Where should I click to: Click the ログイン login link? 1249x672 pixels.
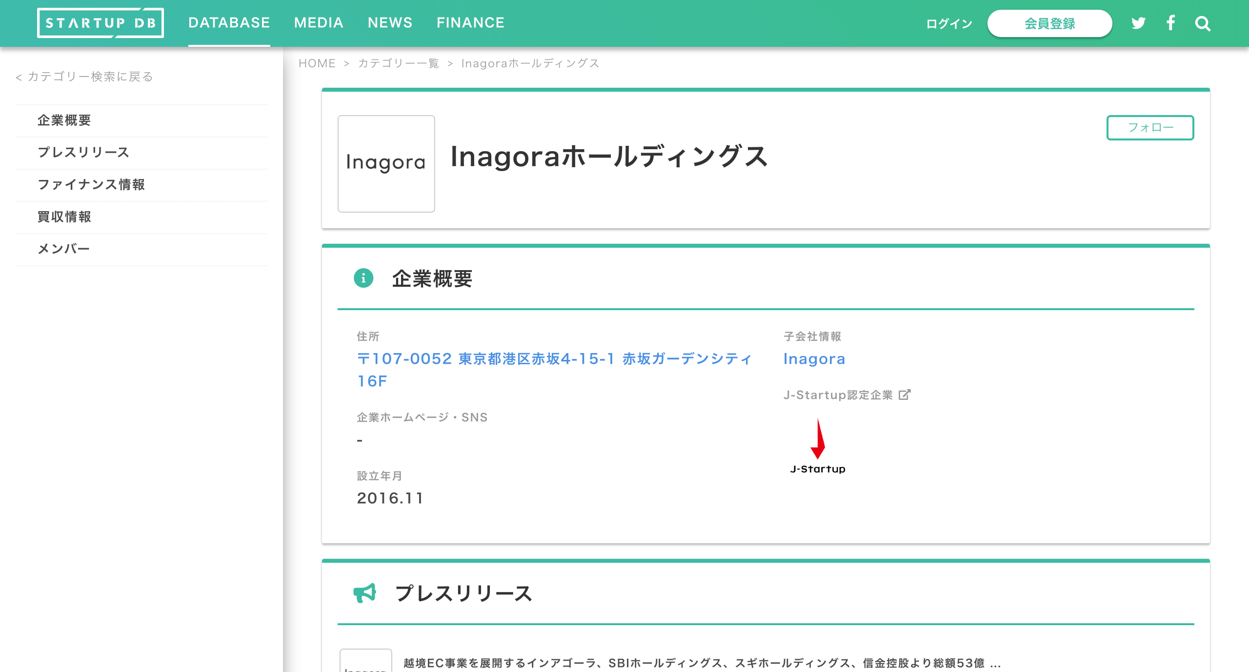coord(949,23)
